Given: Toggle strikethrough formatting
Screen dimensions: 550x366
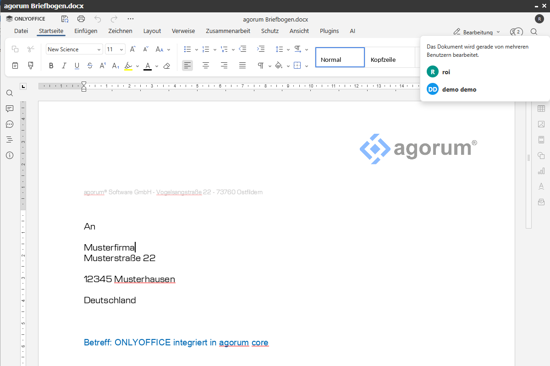Looking at the screenshot, I should (x=90, y=66).
